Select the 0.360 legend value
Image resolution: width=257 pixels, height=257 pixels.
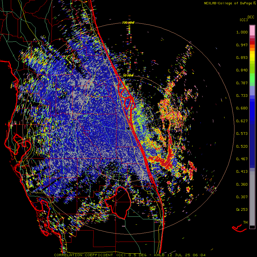(x=242, y=184)
